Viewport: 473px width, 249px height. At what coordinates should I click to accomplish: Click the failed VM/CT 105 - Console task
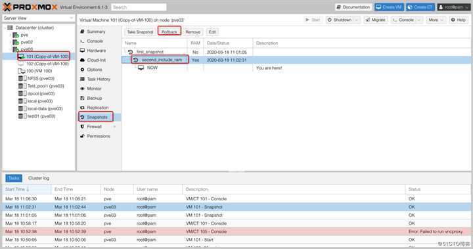tap(236, 231)
